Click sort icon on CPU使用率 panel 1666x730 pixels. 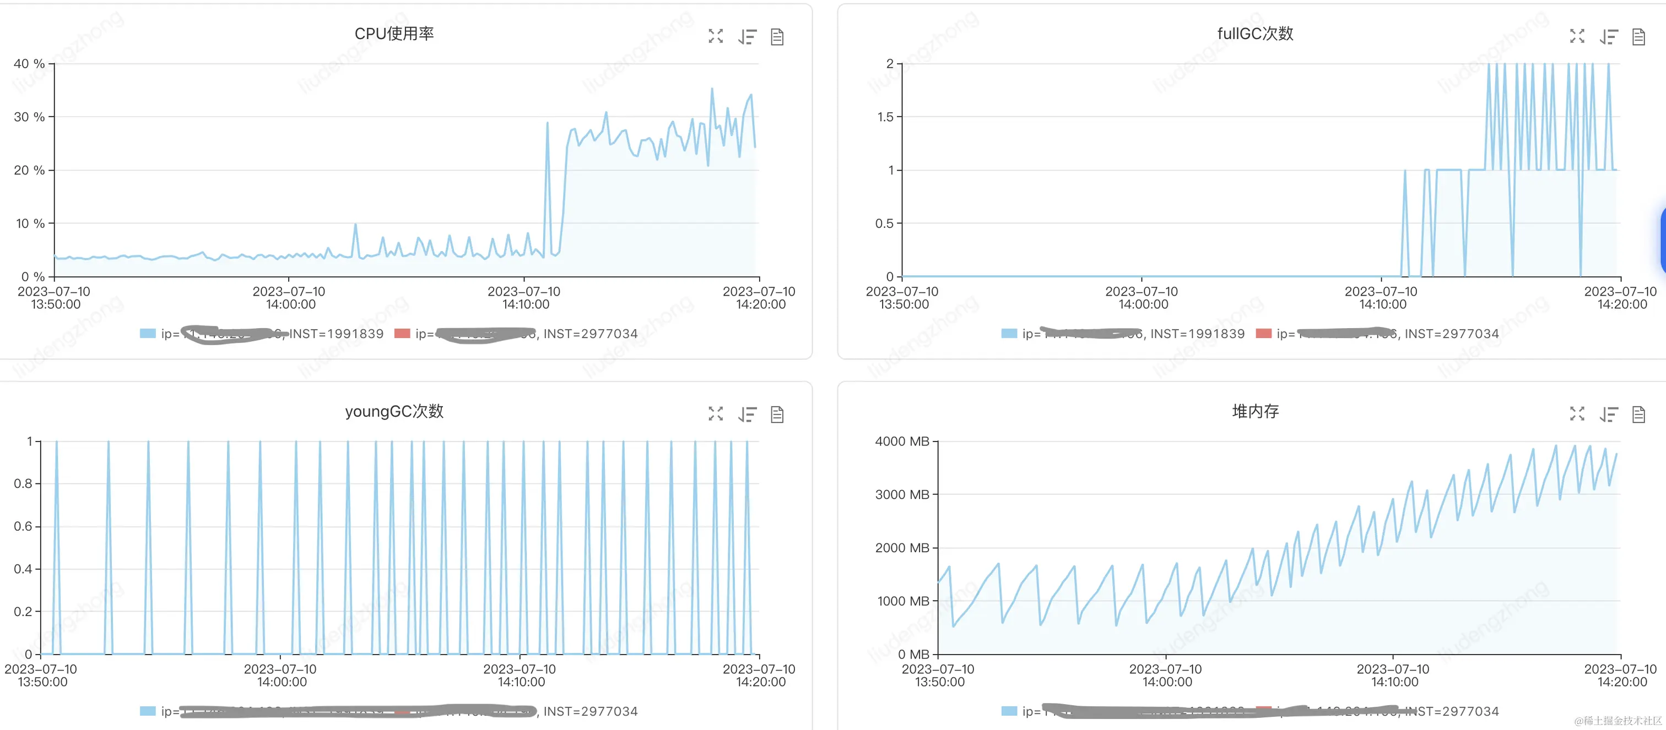click(x=747, y=37)
